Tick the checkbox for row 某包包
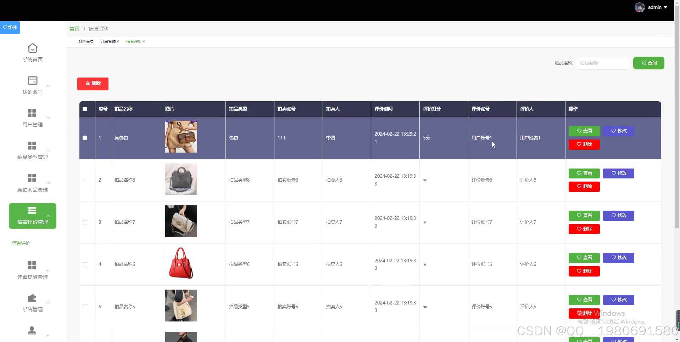This screenshot has height=342, width=680. tap(85, 138)
